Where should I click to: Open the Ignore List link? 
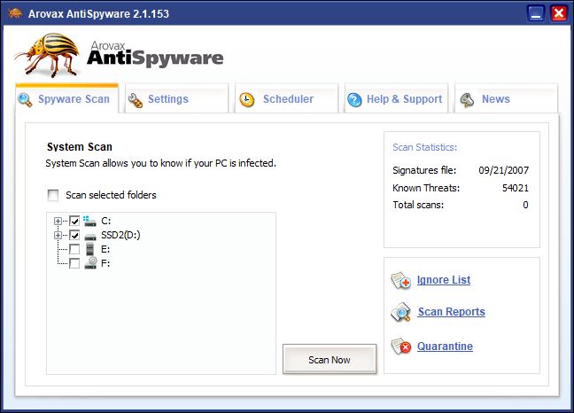[x=444, y=280]
